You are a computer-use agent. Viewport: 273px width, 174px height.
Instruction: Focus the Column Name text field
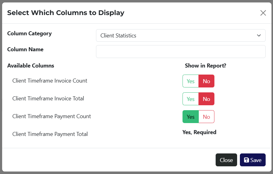[x=180, y=52]
